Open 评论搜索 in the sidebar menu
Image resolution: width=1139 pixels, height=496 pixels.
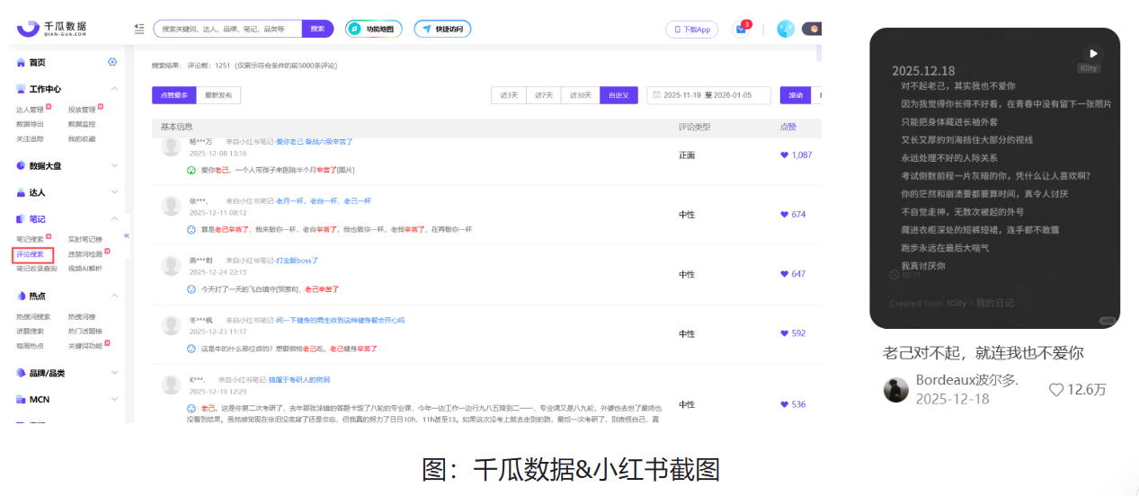[x=30, y=254]
